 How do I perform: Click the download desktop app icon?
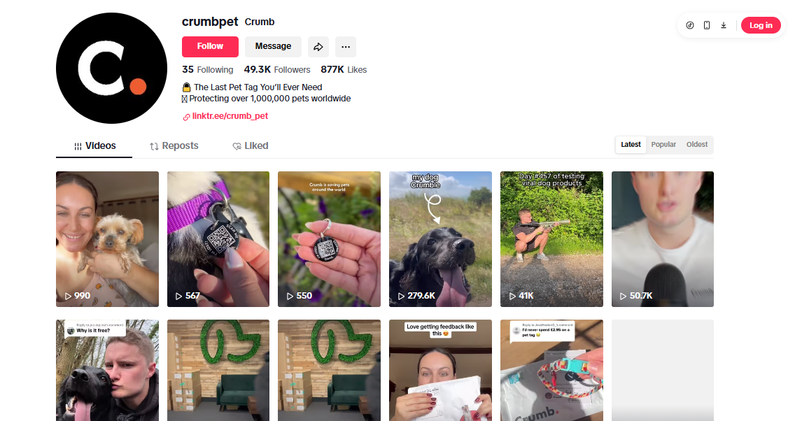tap(724, 25)
